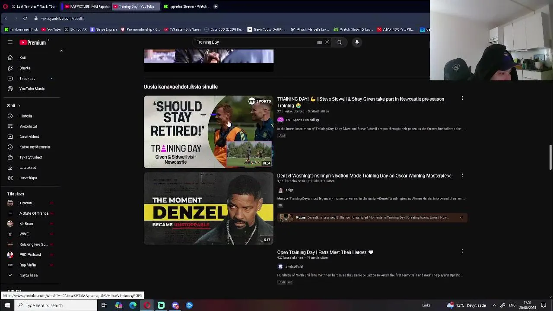
Task: Click page vertical scrollbar thumb
Action: click(550, 158)
